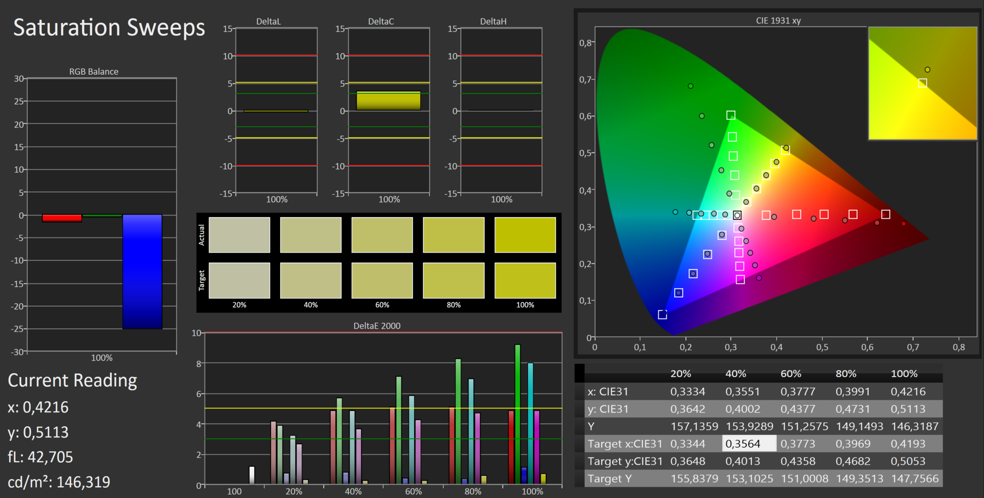Click the zoomed CIE inset thumbnail
This screenshot has width=984, height=498.
pyautogui.click(x=922, y=84)
